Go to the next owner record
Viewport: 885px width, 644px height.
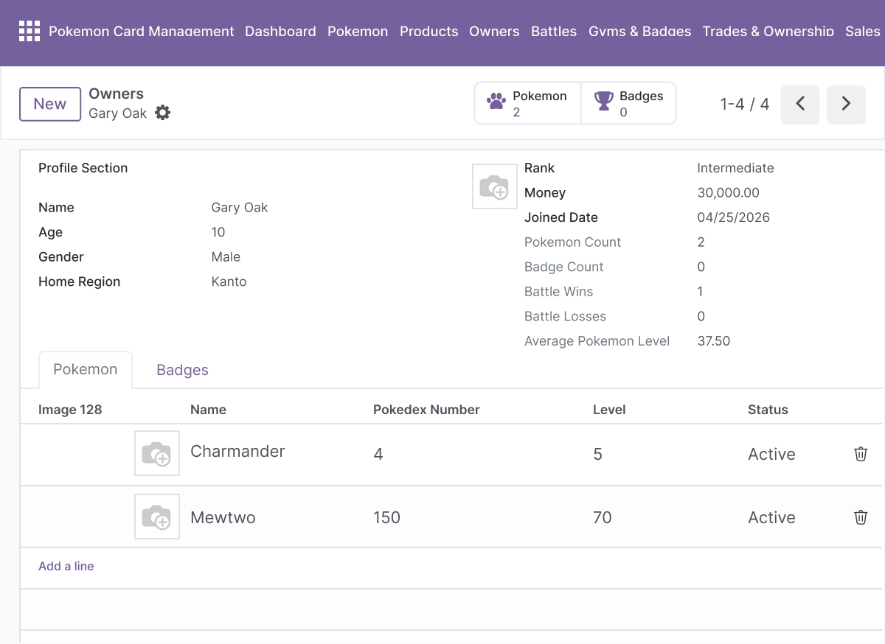(846, 104)
